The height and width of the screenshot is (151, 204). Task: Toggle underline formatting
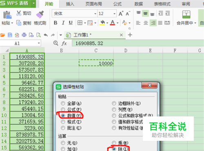click(71, 23)
